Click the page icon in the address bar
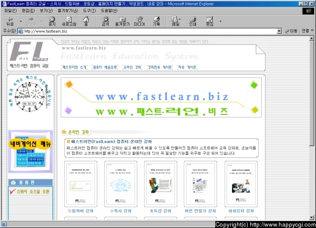The width and height of the screenshot is (316, 228). (21, 31)
